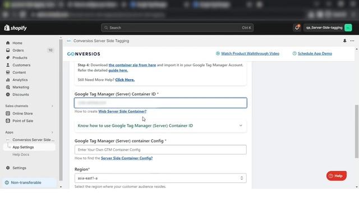Focus the Shopify search bar
This screenshot has height=202, width=359.
[177, 27]
